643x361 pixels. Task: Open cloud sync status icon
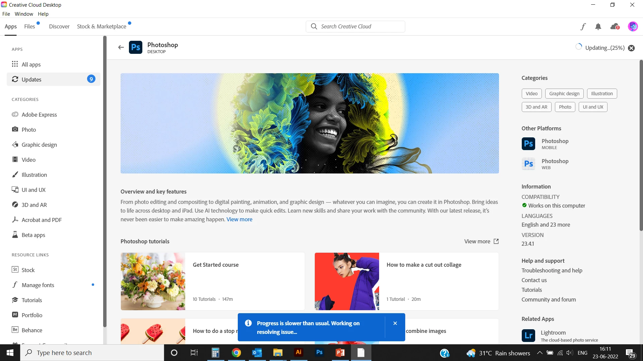615,26
